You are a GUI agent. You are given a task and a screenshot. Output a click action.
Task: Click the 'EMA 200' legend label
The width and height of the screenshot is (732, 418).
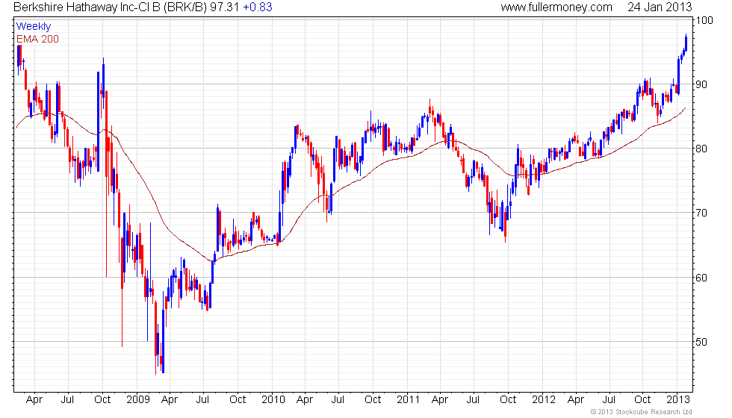(x=37, y=39)
